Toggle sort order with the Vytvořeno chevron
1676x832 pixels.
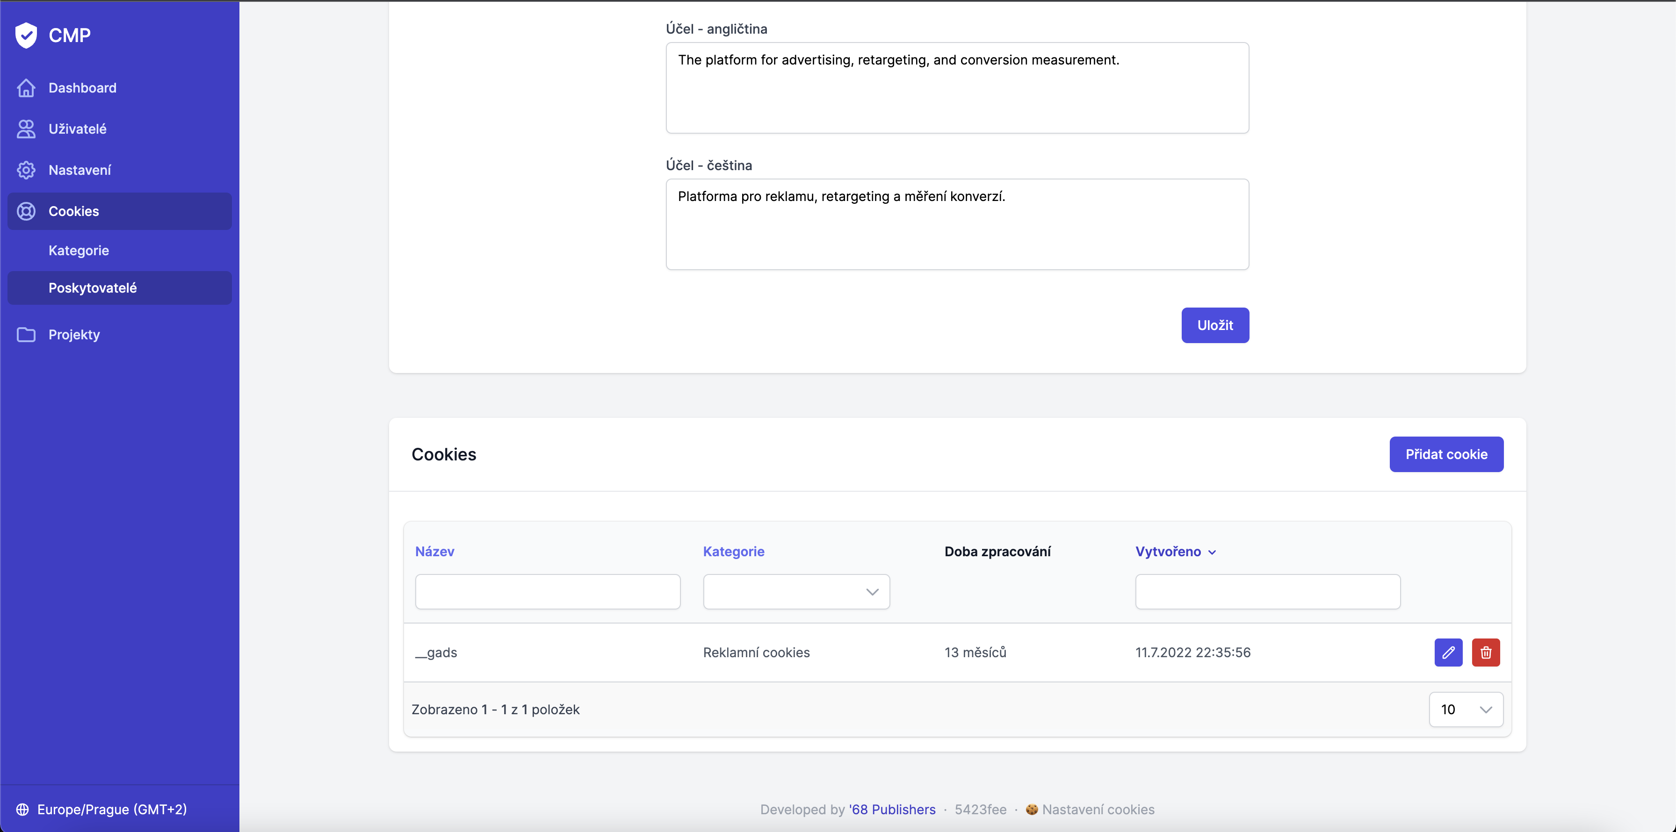point(1212,552)
